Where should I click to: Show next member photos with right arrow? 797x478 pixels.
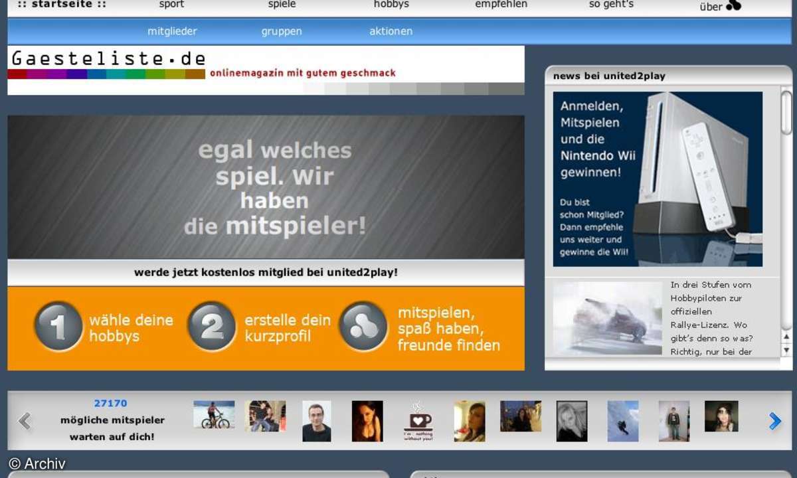(x=774, y=421)
